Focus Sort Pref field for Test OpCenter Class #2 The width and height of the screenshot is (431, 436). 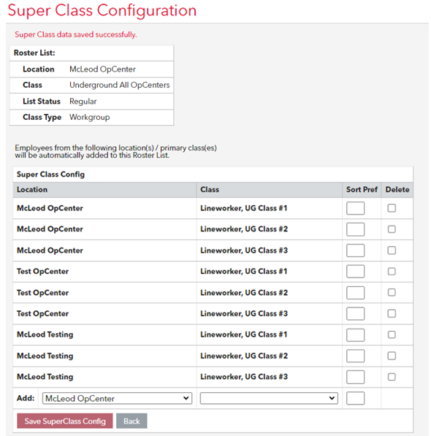pyautogui.click(x=355, y=293)
